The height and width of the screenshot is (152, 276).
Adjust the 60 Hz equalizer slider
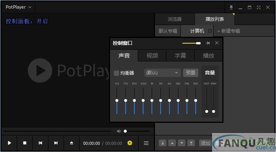pos(117,100)
